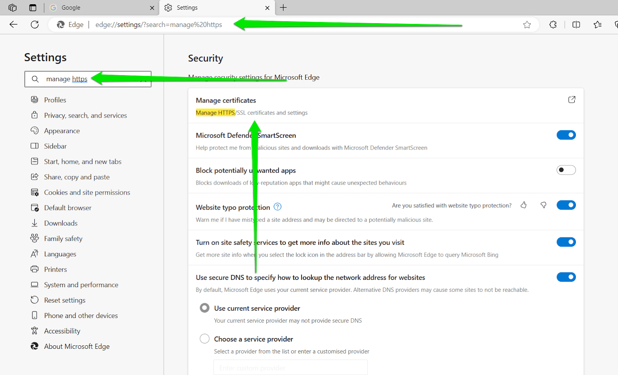This screenshot has width=618, height=375.
Task: Open Phone and other devices
Action: (x=81, y=316)
